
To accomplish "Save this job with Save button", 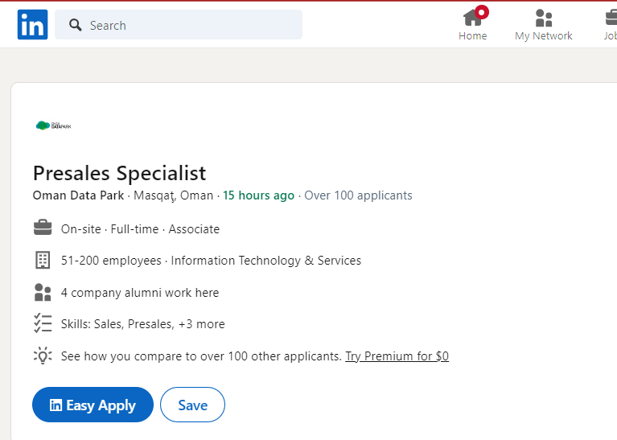I will click(192, 405).
